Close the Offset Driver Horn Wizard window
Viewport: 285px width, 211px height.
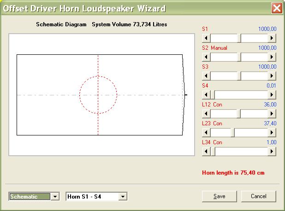tap(277, 8)
